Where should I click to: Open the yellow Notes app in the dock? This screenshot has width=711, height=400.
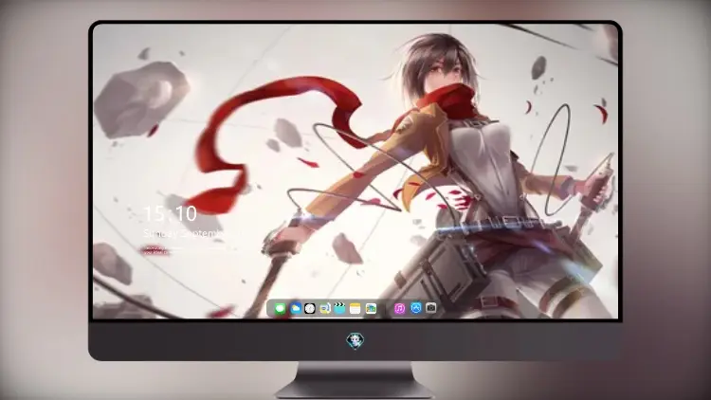(355, 309)
